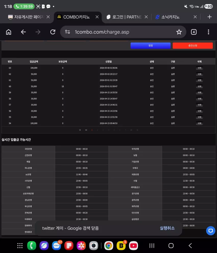Bookmark the page with the star icon
The height and width of the screenshot is (253, 217).
(179, 32)
